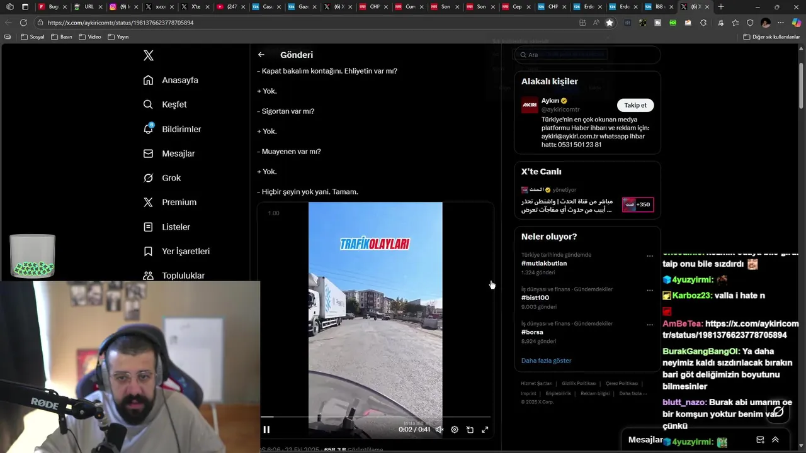
Task: Open Yer İşaretleri bookmarks
Action: click(176, 251)
